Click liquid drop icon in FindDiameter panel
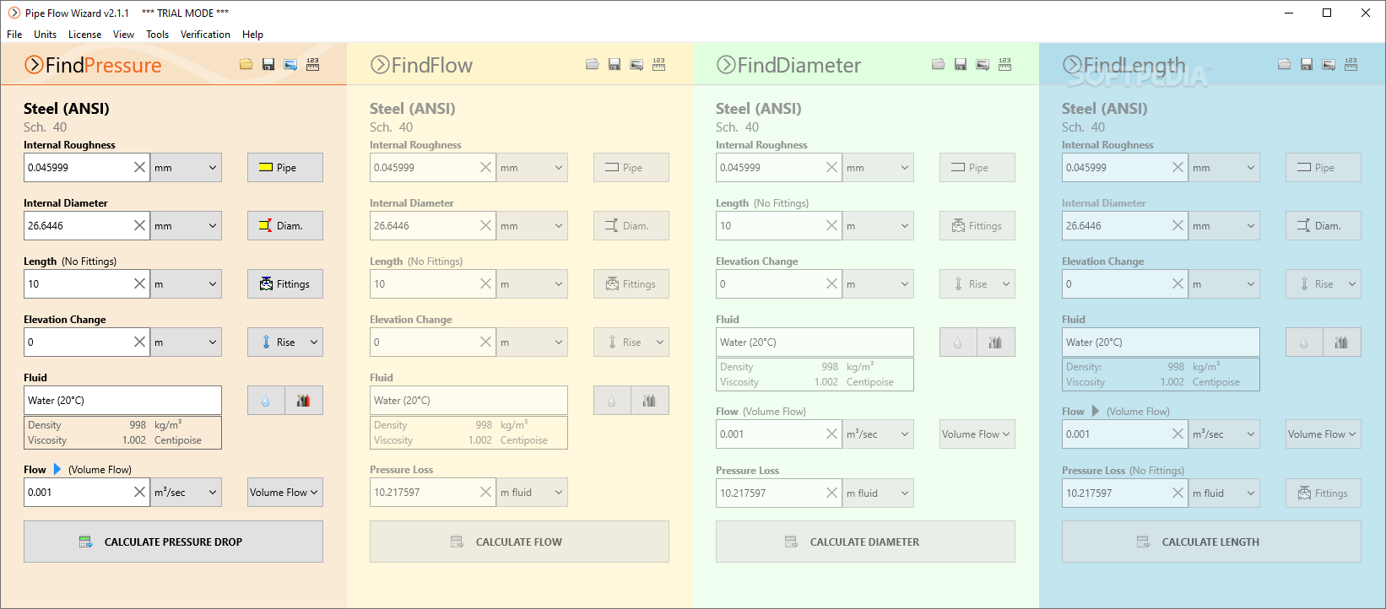The height and width of the screenshot is (609, 1386). click(958, 342)
